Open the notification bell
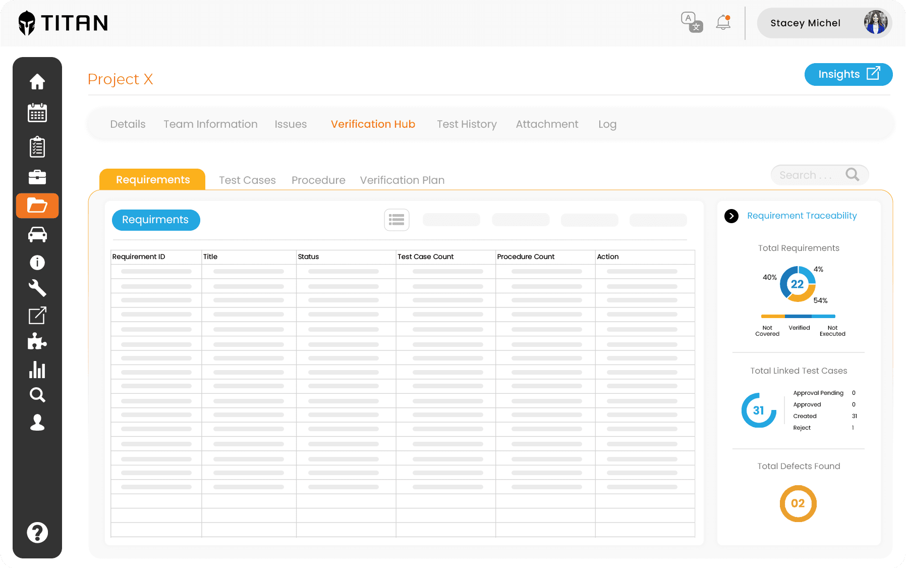Image resolution: width=906 pixels, height=568 pixels. [x=722, y=22]
